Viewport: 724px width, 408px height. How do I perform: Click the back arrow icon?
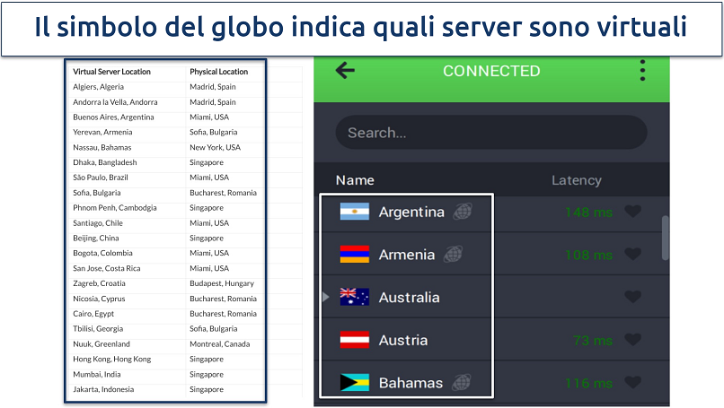pos(344,71)
